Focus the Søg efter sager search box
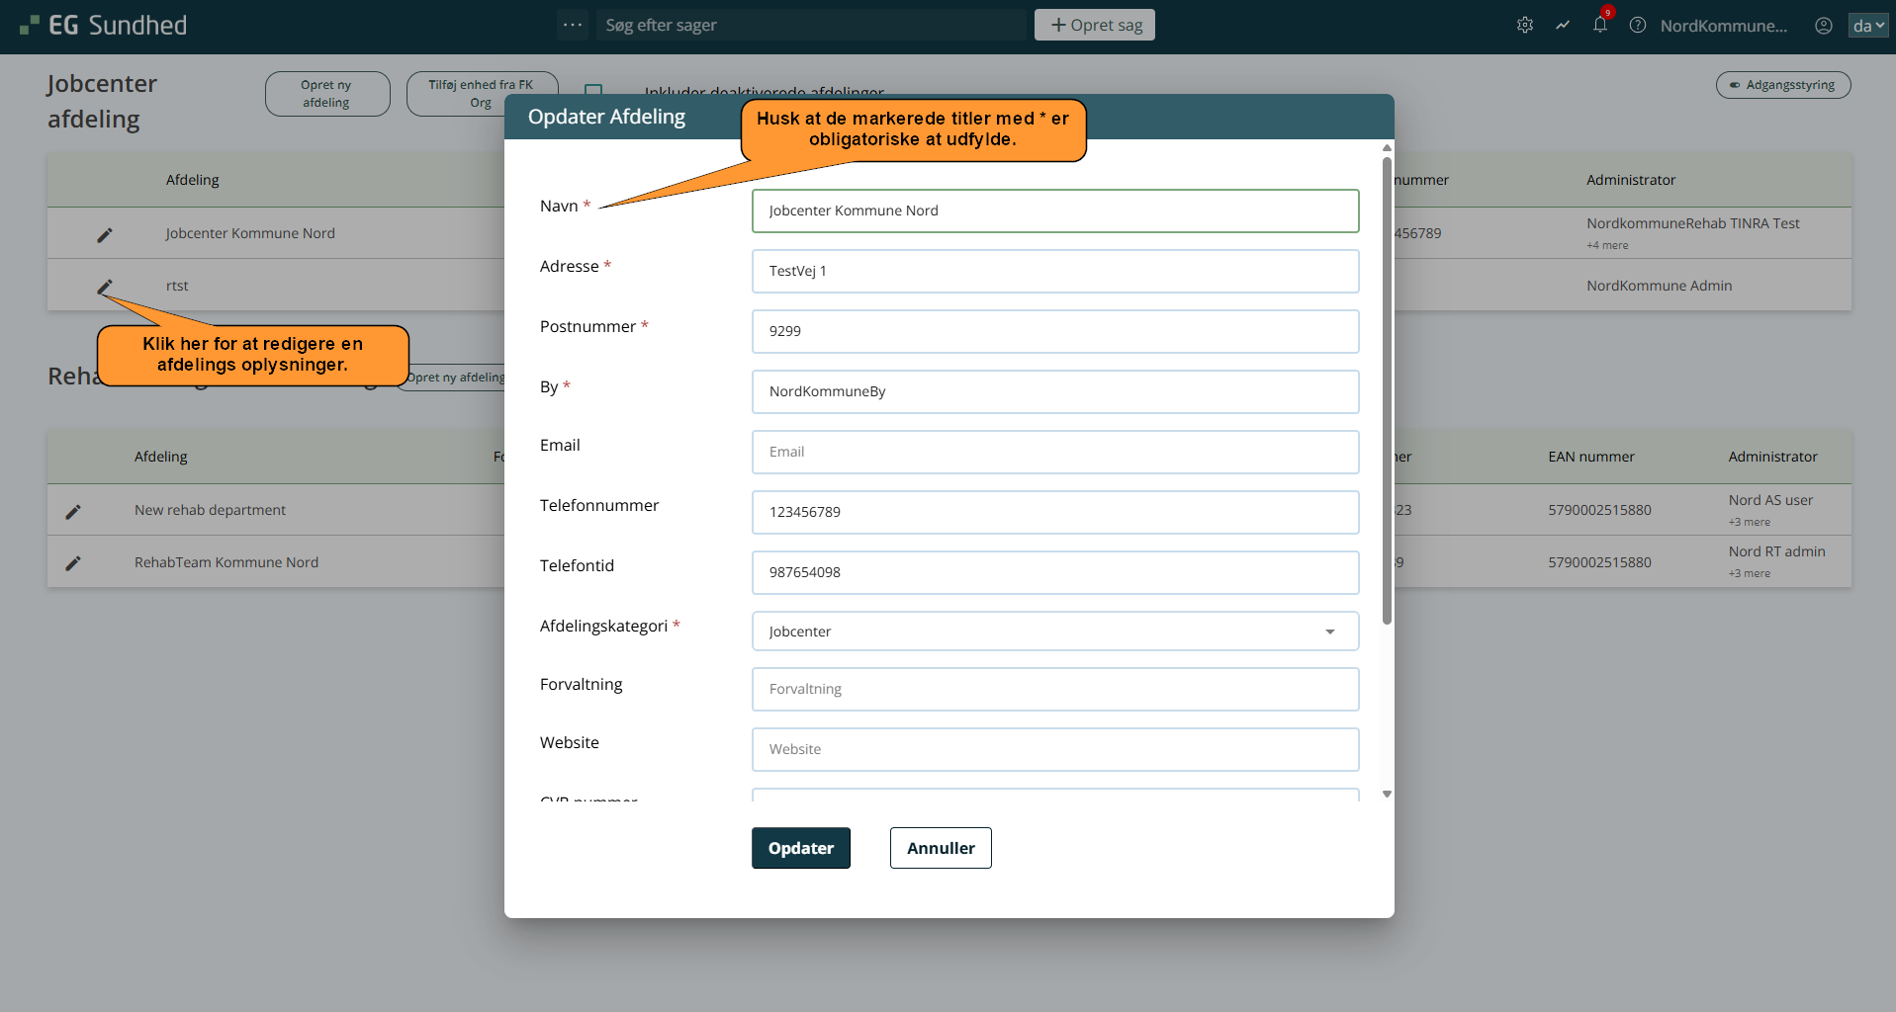Image resolution: width=1896 pixels, height=1012 pixels. pyautogui.click(x=811, y=25)
